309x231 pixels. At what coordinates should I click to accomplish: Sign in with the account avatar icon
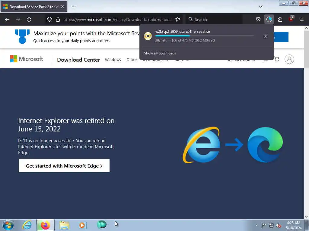tap(289, 59)
